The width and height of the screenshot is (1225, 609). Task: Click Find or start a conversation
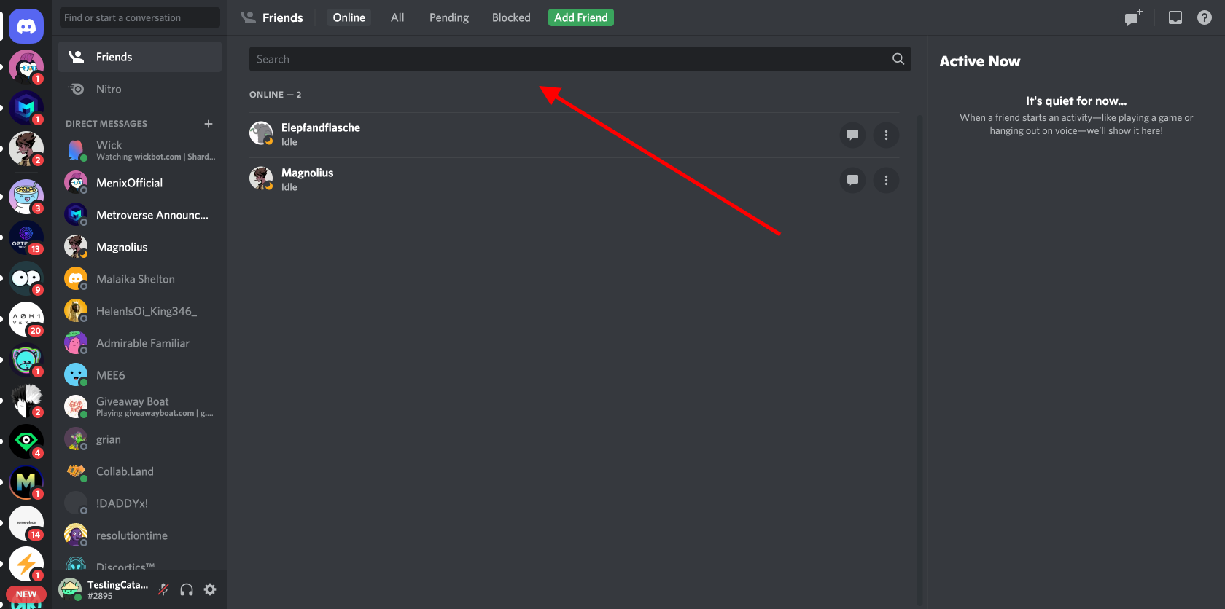140,17
